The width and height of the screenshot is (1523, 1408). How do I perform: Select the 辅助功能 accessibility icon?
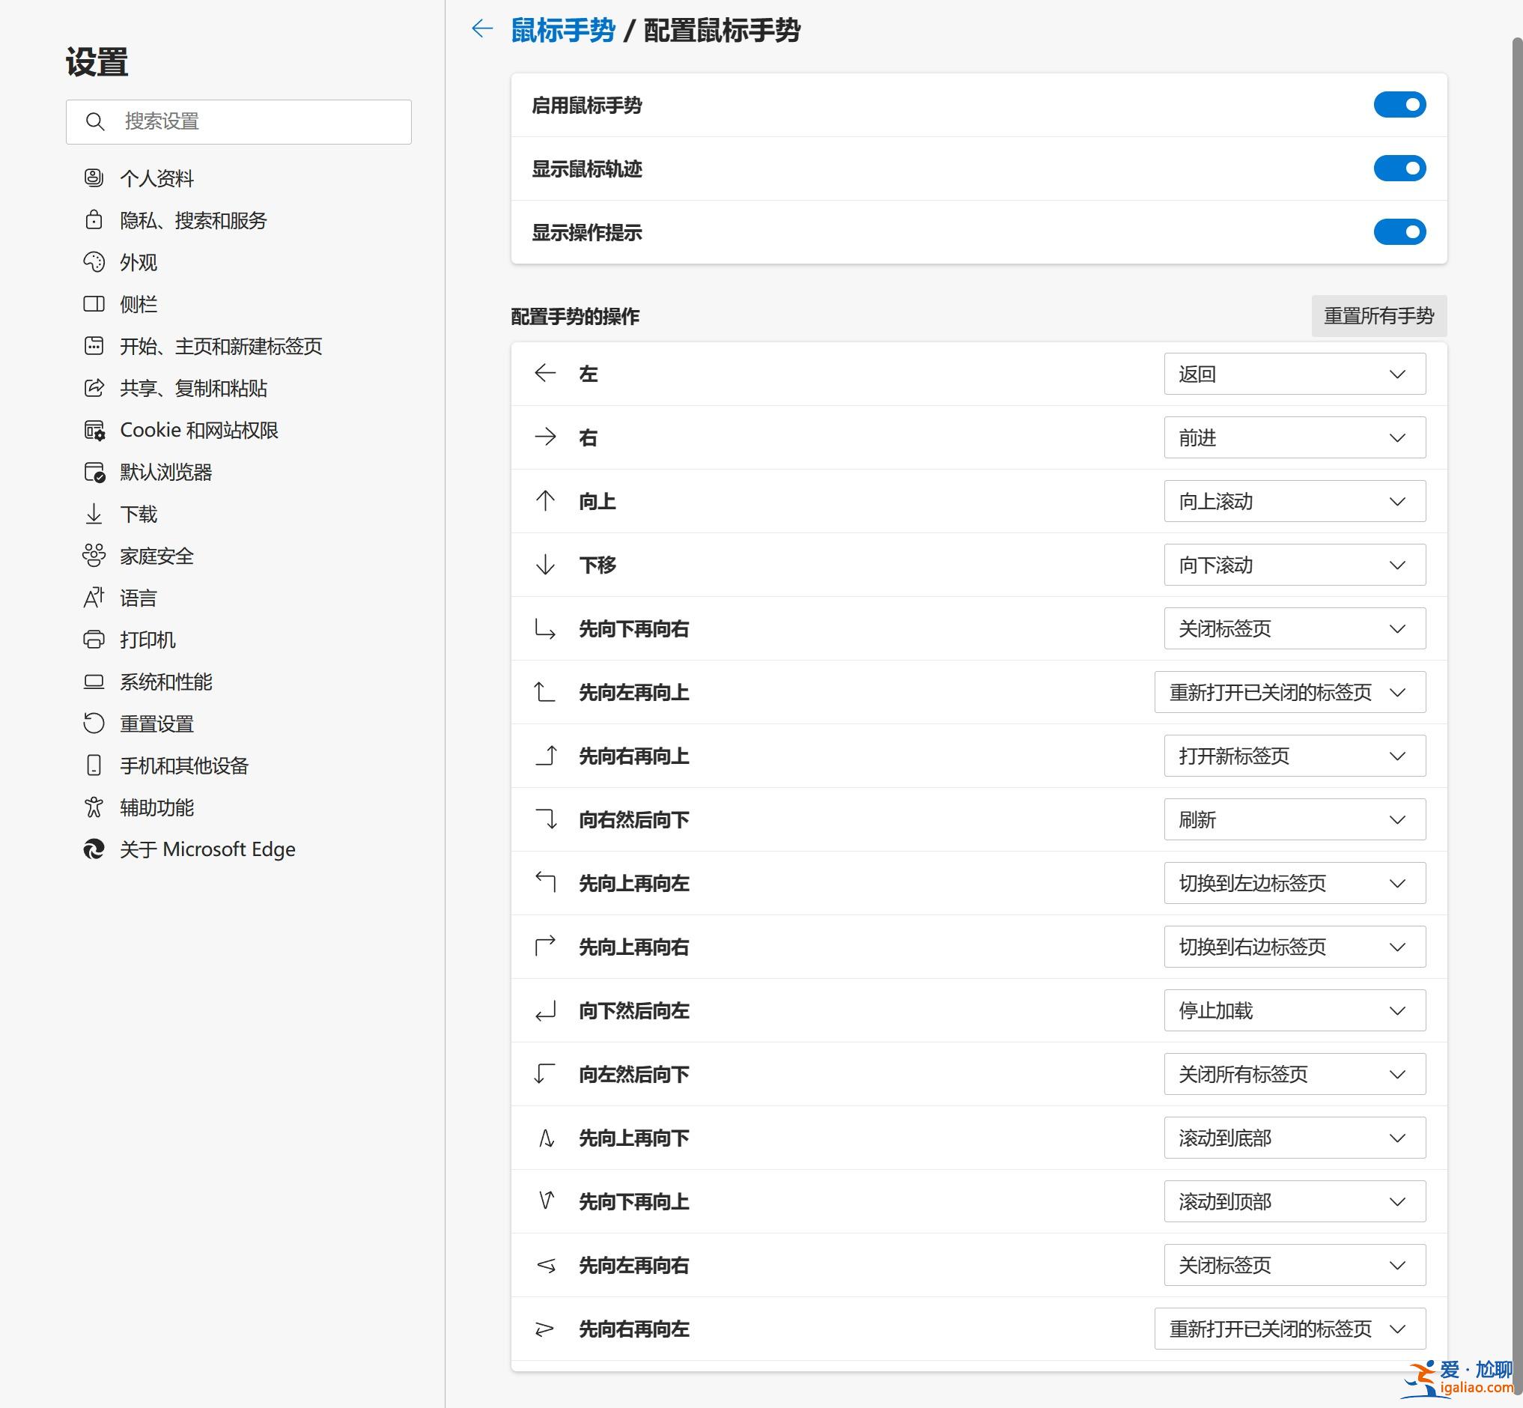click(x=94, y=807)
